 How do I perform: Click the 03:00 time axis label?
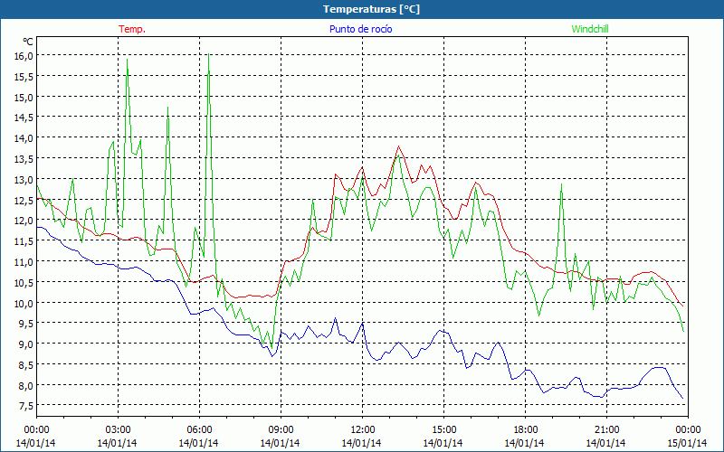tap(118, 430)
